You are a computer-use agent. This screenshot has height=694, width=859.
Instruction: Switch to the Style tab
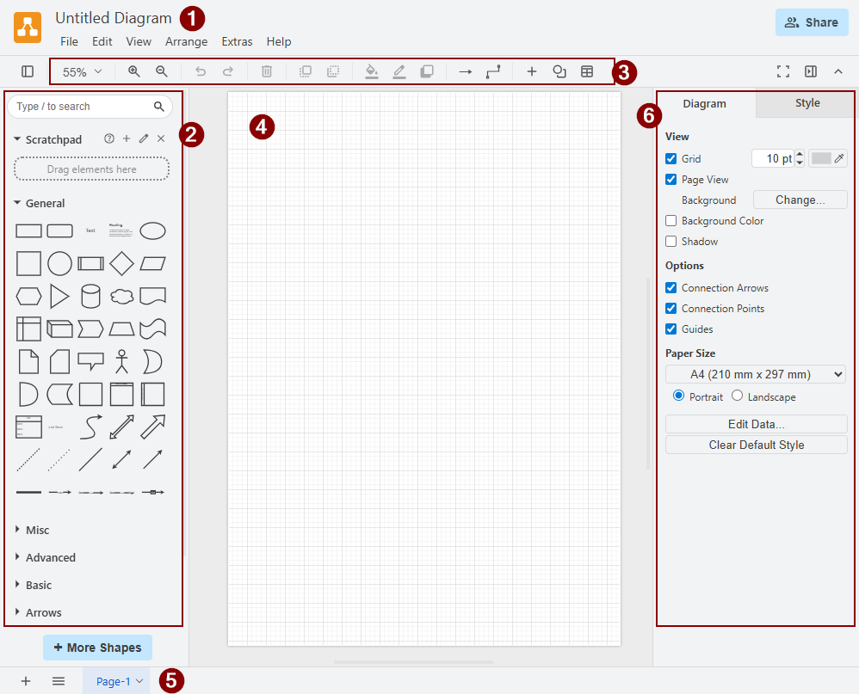pyautogui.click(x=806, y=103)
